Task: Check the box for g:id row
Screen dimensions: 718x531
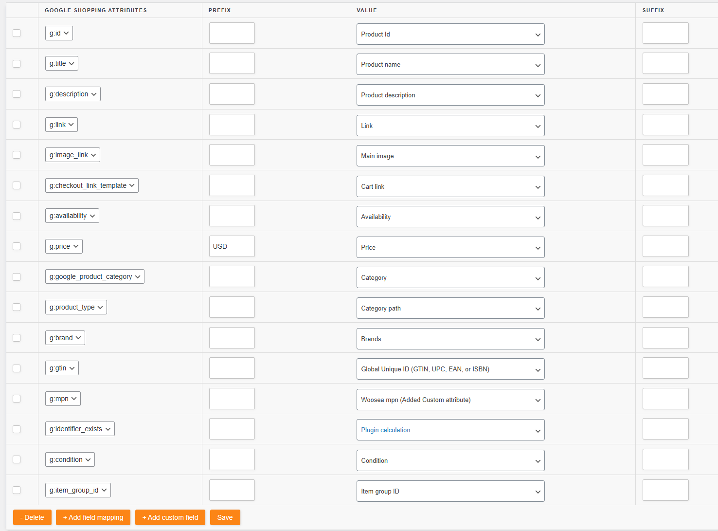Action: 17,33
